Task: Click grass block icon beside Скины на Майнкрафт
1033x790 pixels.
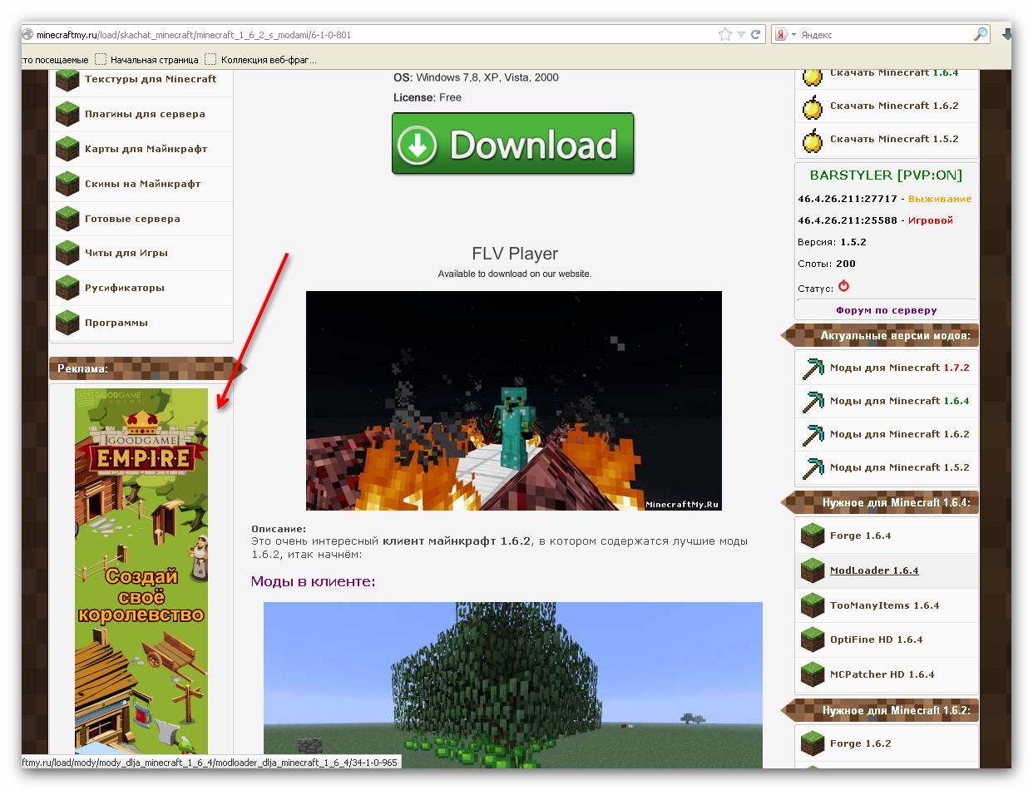Action: (67, 184)
